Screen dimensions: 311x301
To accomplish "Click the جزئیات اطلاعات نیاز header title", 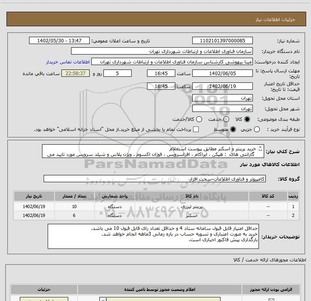I will tap(275, 19).
